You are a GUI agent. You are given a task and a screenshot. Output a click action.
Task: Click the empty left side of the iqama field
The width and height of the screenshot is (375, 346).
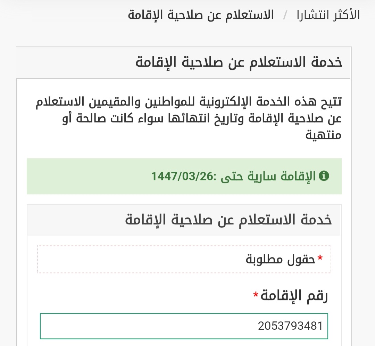(x=104, y=326)
